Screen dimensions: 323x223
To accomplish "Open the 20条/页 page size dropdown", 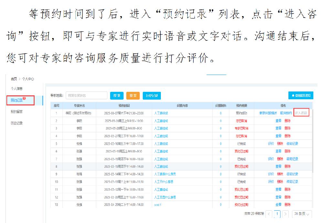I will [x=302, y=214].
